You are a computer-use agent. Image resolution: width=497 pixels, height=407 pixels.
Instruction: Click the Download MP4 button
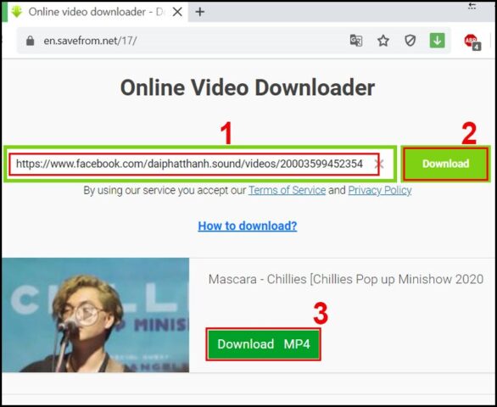coord(264,344)
